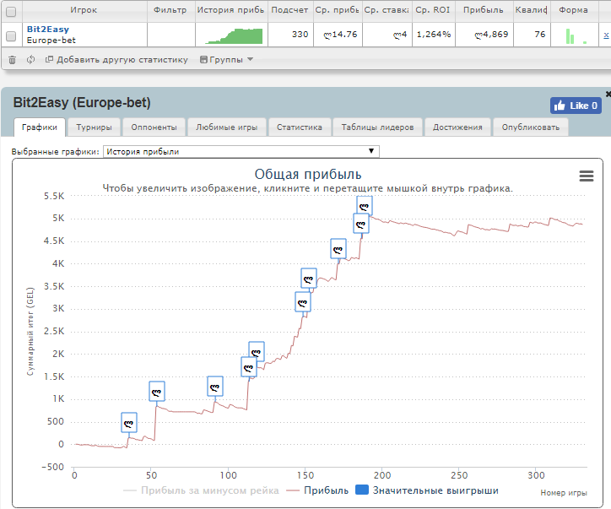Click the ლ4,869 profit value
Image resolution: width=611 pixels, height=509 pixels.
coord(491,35)
